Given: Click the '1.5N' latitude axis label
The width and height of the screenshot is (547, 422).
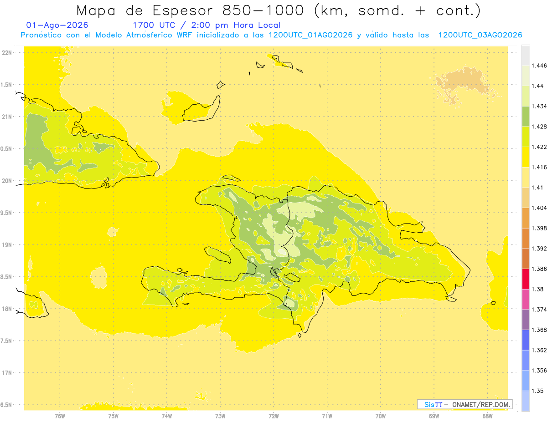Looking at the screenshot, I should [7, 85].
